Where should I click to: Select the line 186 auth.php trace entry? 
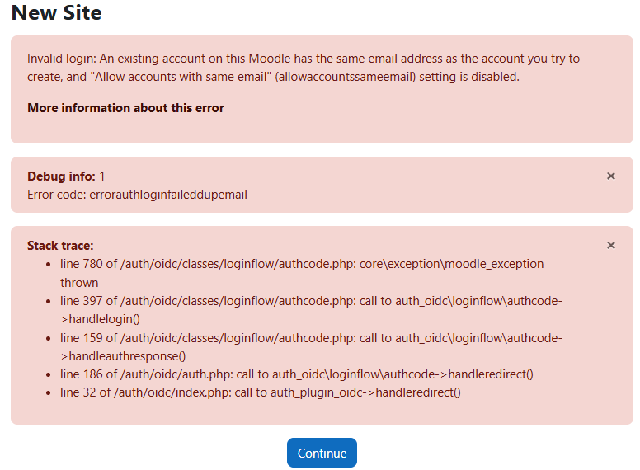(297, 374)
